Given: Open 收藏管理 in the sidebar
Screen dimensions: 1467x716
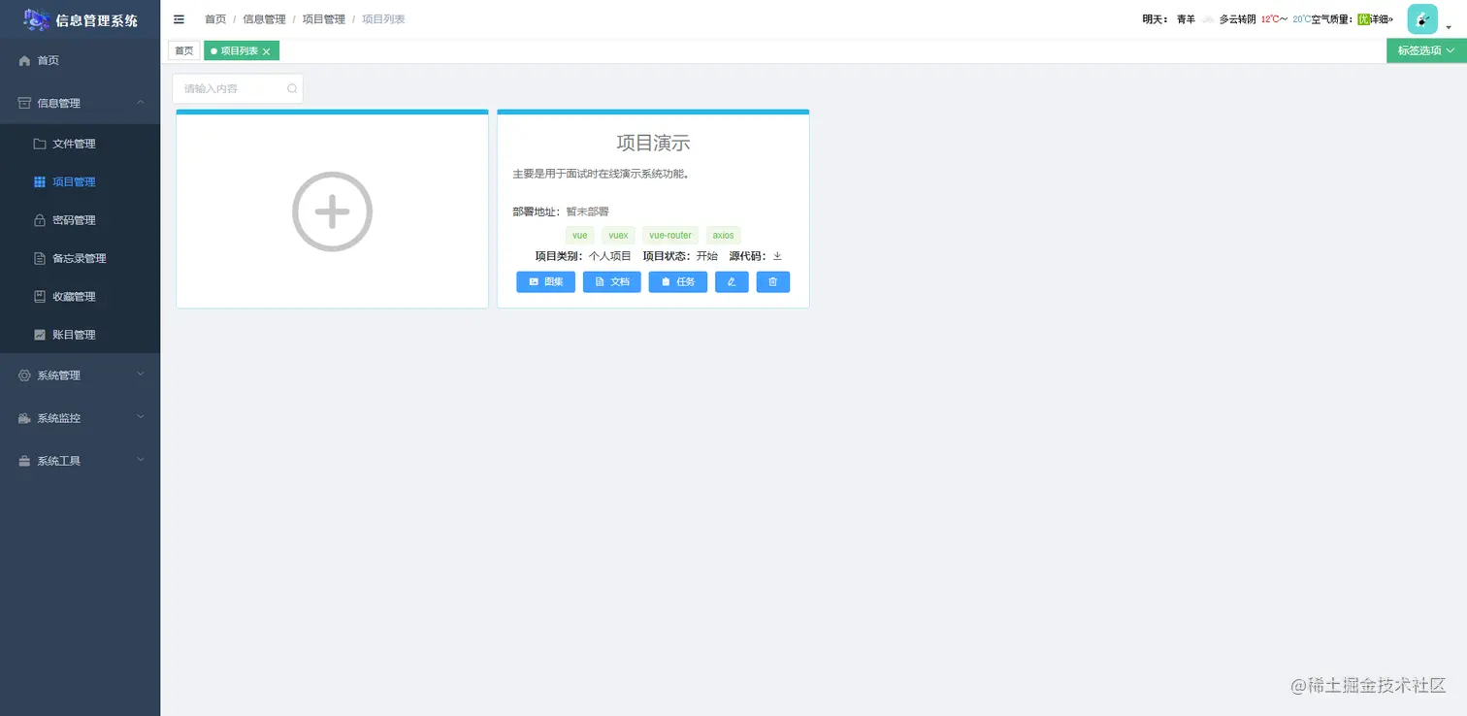Looking at the screenshot, I should click(x=80, y=297).
